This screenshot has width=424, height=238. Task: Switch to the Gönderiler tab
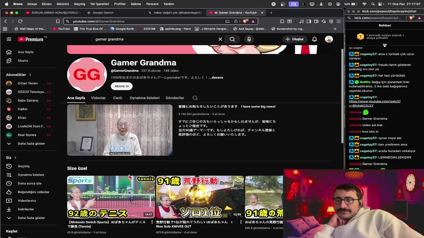click(x=175, y=98)
